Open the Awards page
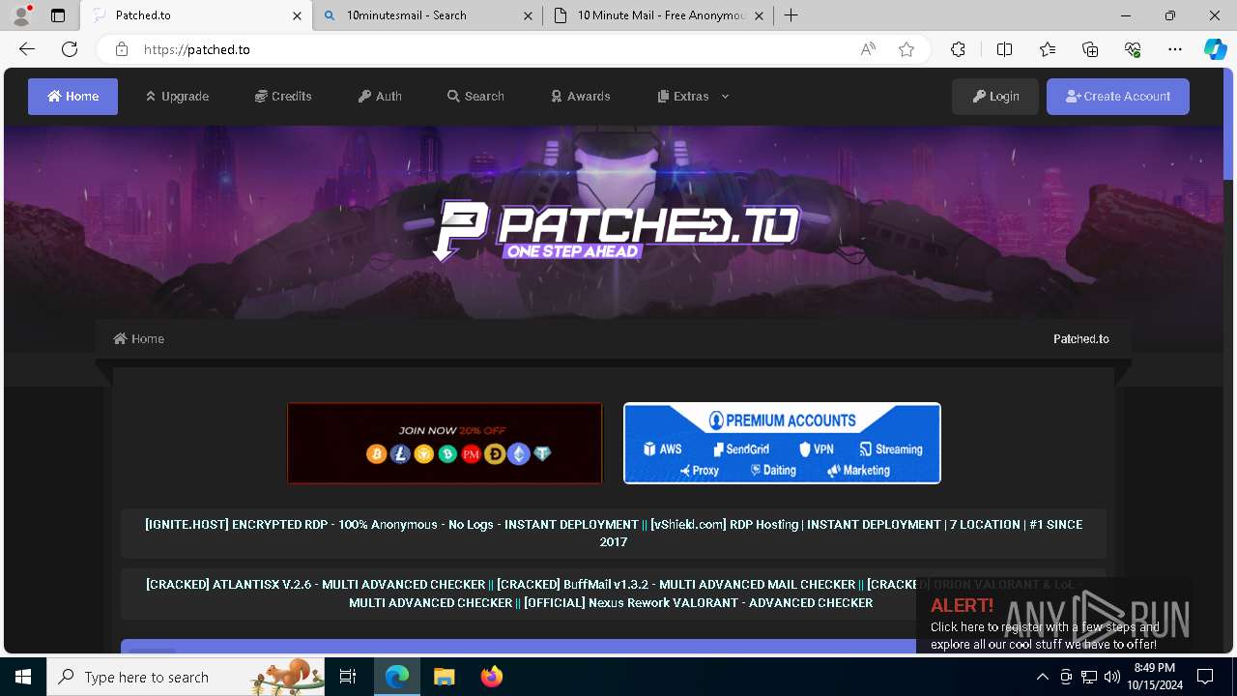Viewport: 1237px width, 696px height. tap(580, 97)
